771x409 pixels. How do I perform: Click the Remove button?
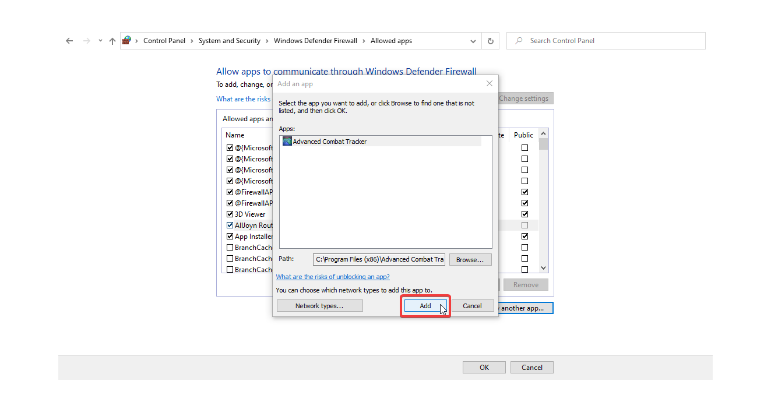pos(526,285)
